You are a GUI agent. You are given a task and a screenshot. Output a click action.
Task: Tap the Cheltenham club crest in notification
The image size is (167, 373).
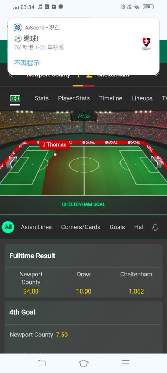click(146, 44)
